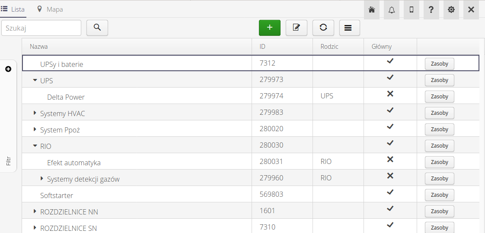Open notifications bell icon
485x233 pixels.
pyautogui.click(x=392, y=9)
